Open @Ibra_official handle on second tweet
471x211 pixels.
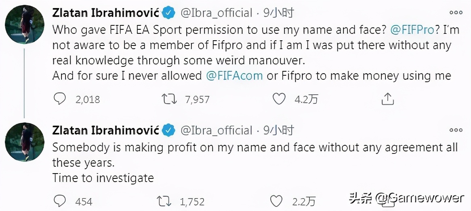(x=216, y=130)
